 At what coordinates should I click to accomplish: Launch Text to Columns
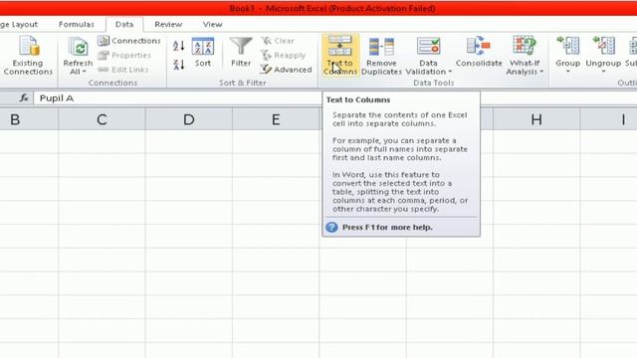pos(340,56)
